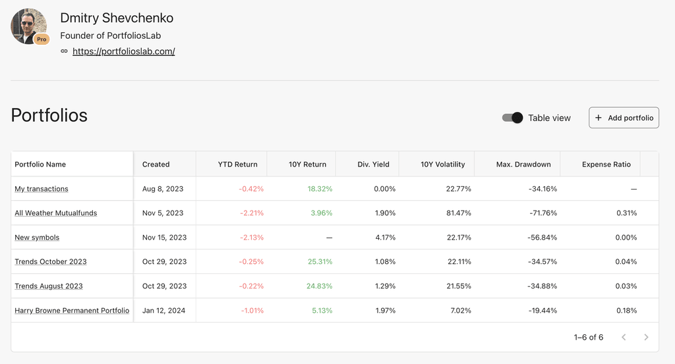This screenshot has height=364, width=675.
Task: Click the Created column header
Action: [x=156, y=165]
